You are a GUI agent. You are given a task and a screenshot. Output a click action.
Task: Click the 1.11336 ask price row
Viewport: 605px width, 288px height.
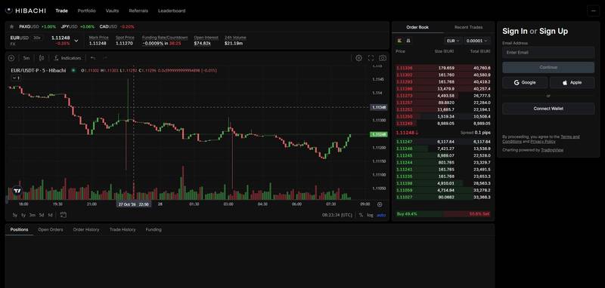(x=443, y=68)
